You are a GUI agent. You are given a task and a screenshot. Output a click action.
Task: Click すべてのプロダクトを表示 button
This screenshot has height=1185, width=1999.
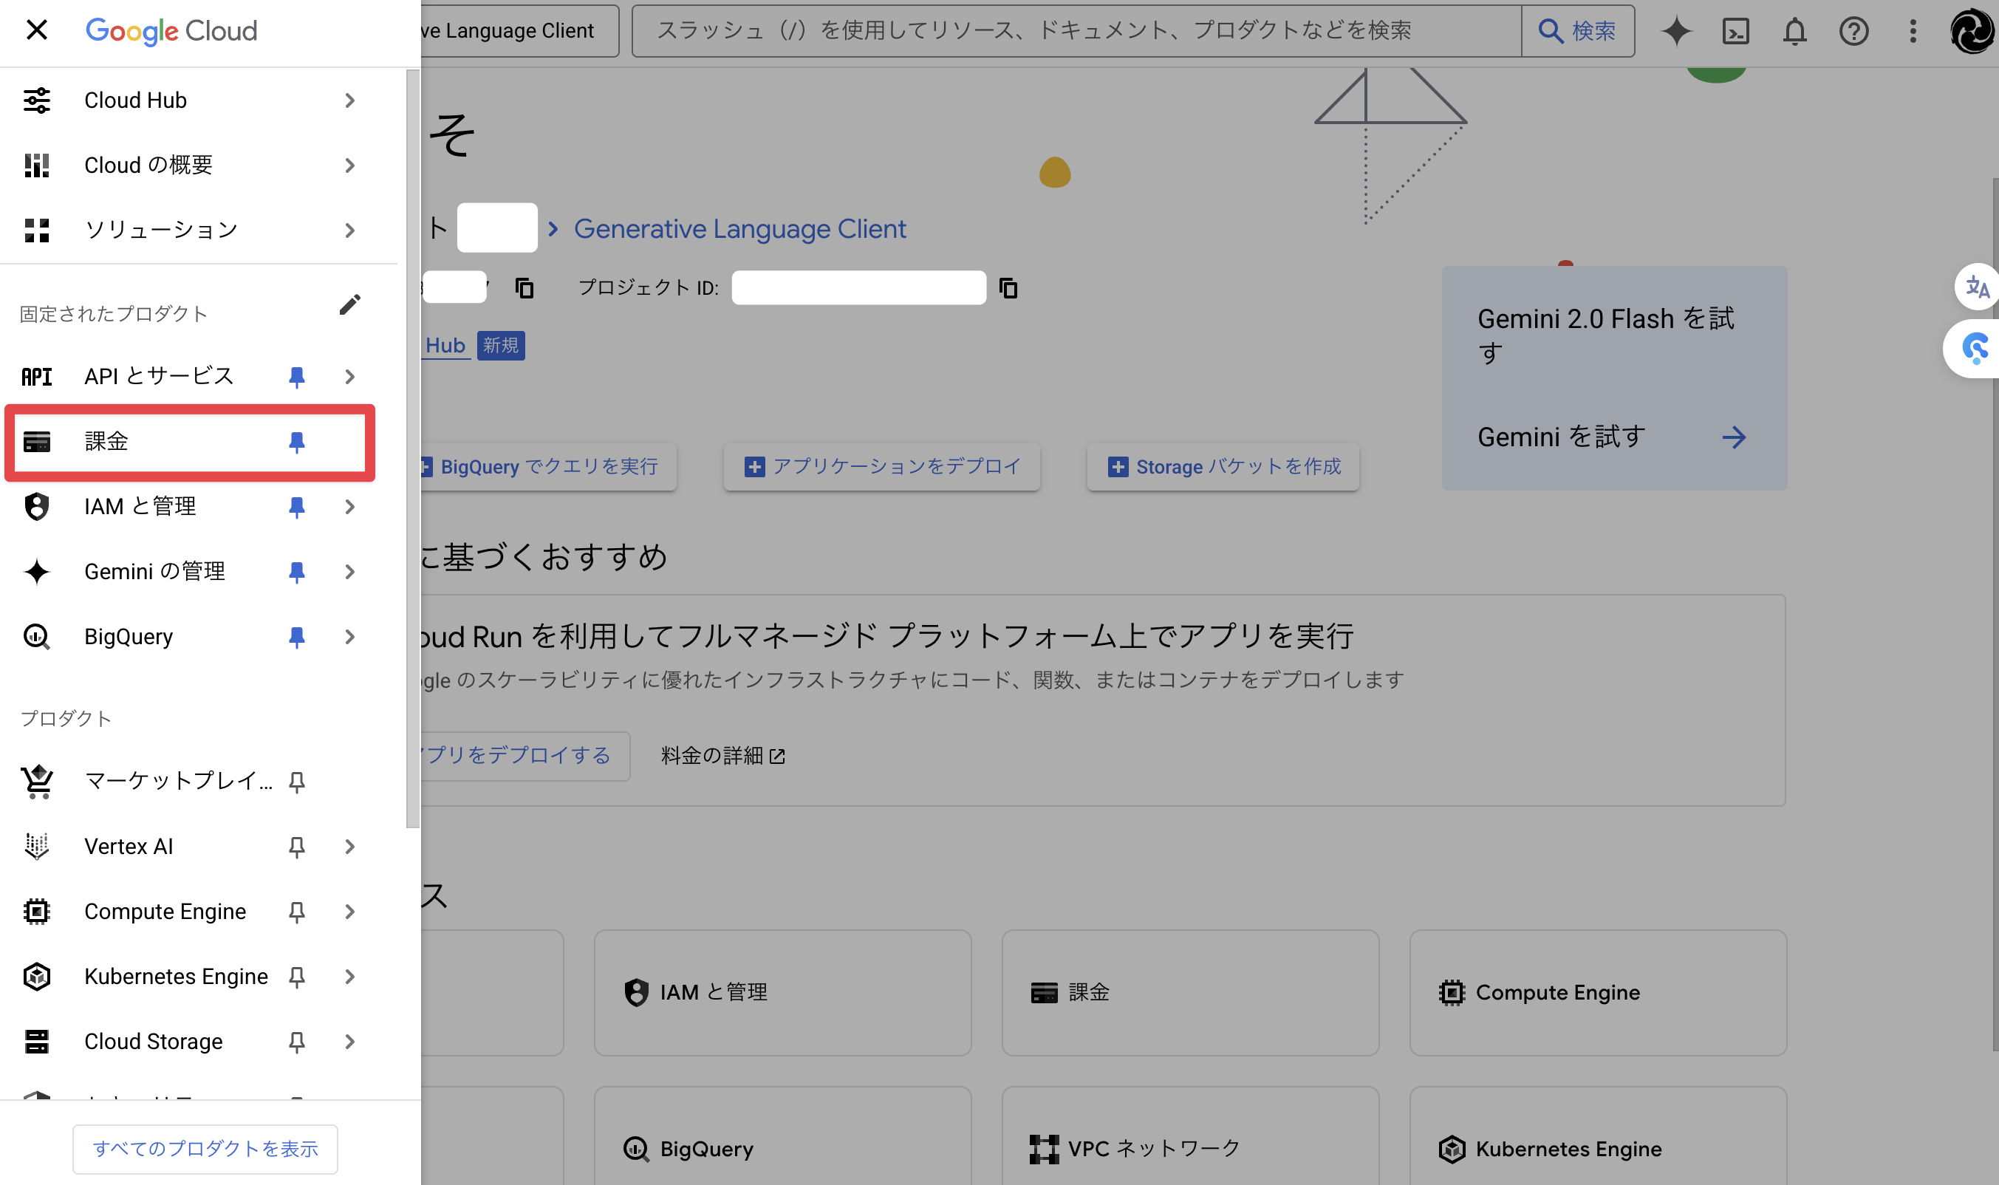[205, 1148]
